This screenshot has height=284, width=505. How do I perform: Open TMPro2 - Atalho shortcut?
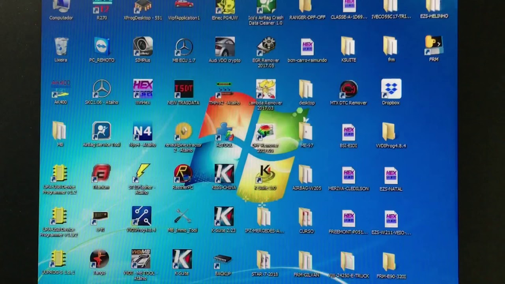click(x=224, y=93)
